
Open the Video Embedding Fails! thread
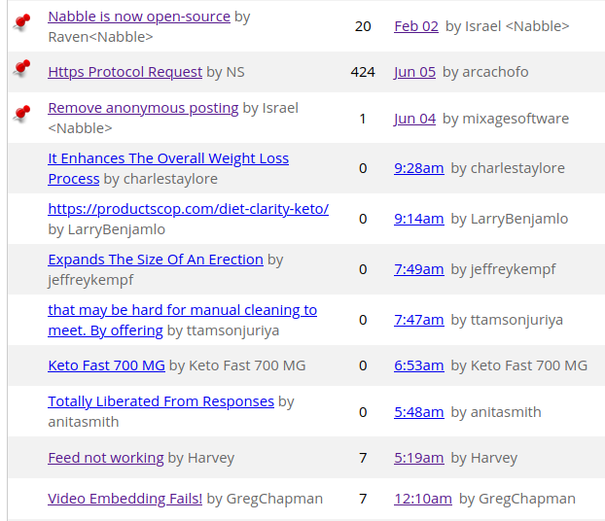coord(125,499)
